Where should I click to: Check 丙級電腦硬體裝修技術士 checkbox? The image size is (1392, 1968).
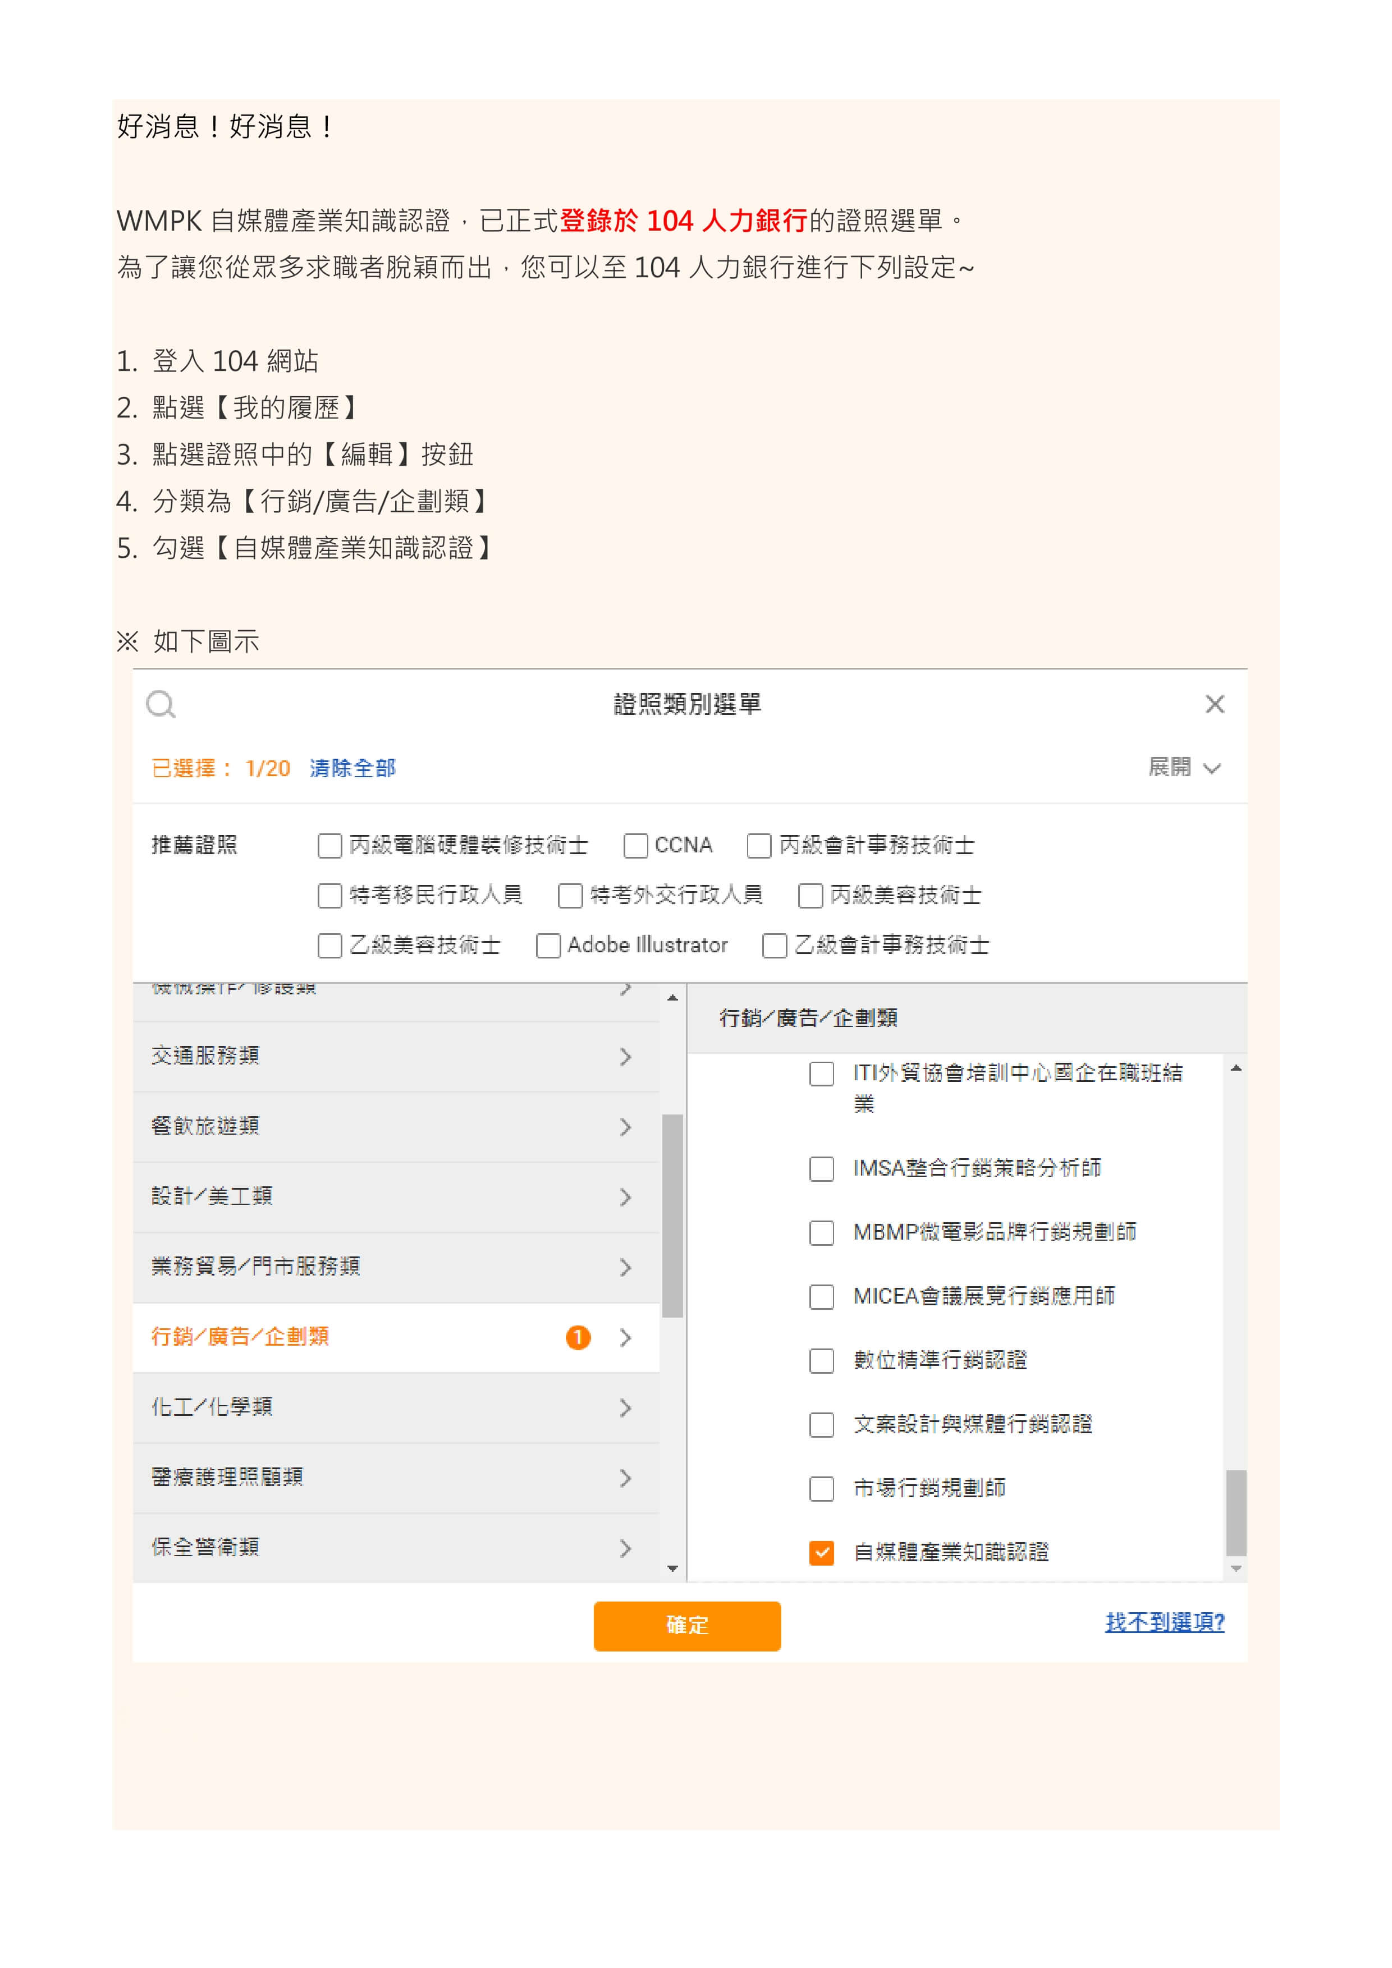coord(330,846)
